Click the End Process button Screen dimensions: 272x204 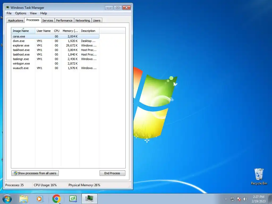click(112, 173)
